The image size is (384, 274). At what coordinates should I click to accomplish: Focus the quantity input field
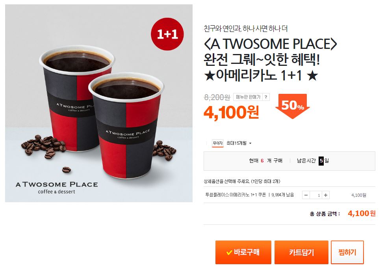316,195
